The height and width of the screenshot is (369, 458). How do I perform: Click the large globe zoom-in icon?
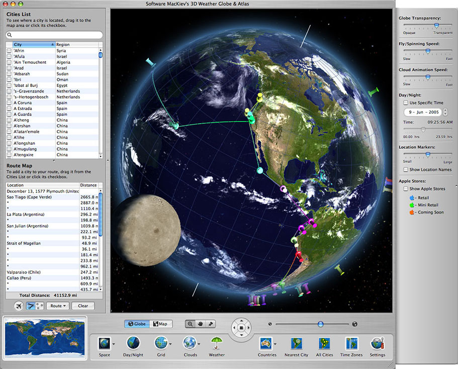354,324
